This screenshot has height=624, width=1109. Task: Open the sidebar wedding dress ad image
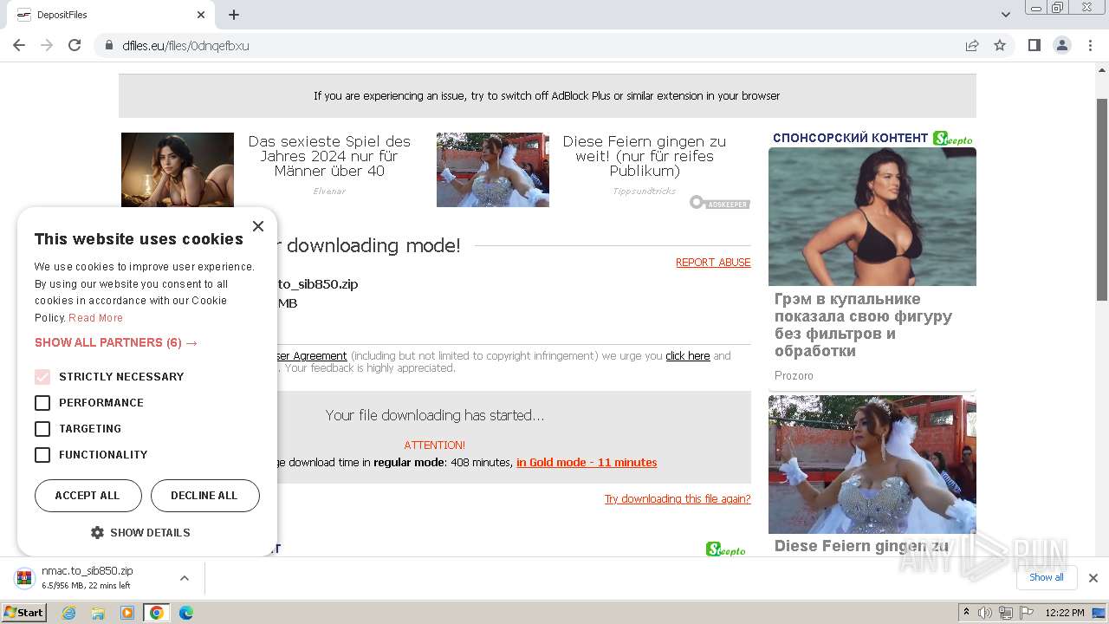click(872, 465)
